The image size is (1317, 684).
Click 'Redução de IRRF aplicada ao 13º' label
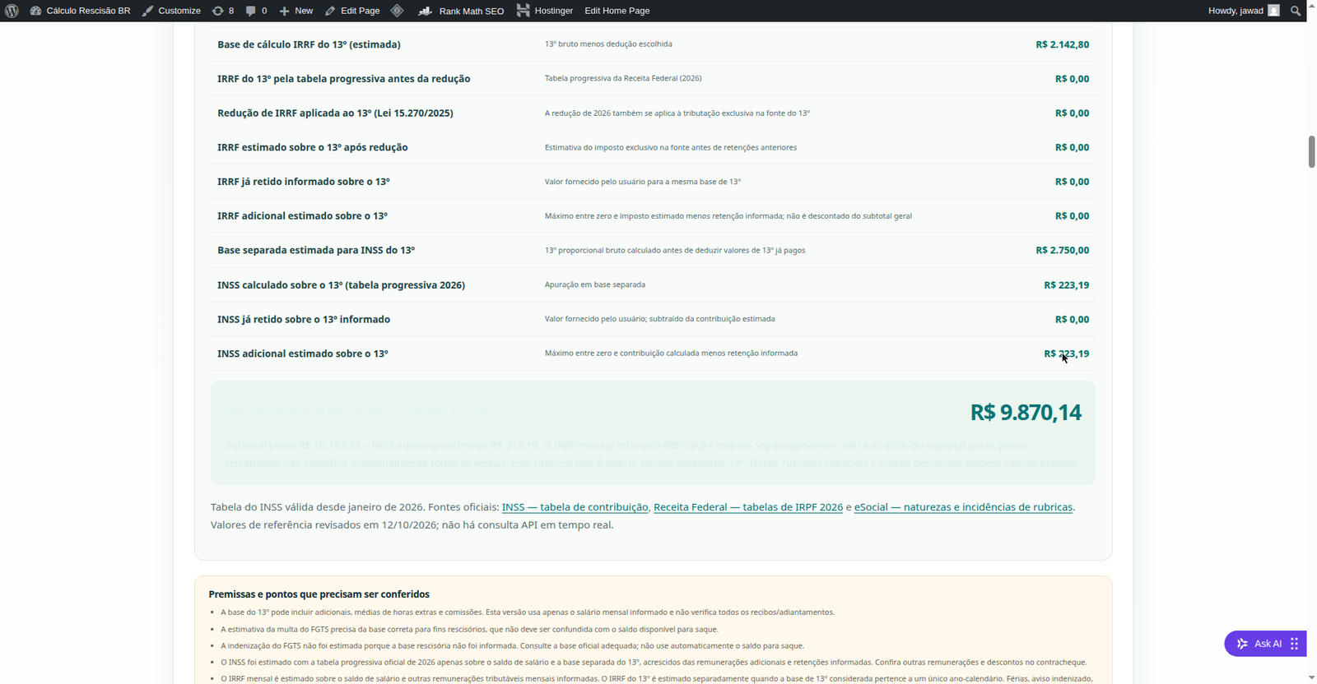point(335,113)
